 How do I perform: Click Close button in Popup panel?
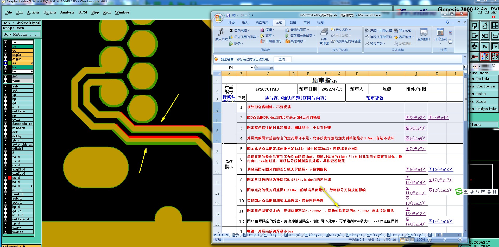[484, 125]
